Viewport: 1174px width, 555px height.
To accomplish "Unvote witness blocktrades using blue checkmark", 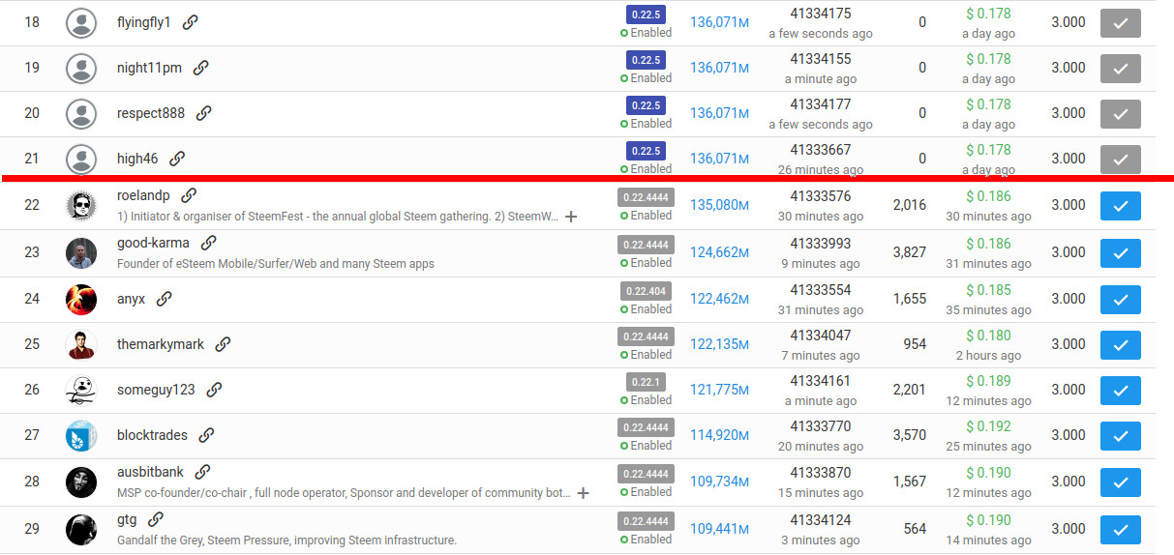I will click(x=1120, y=435).
